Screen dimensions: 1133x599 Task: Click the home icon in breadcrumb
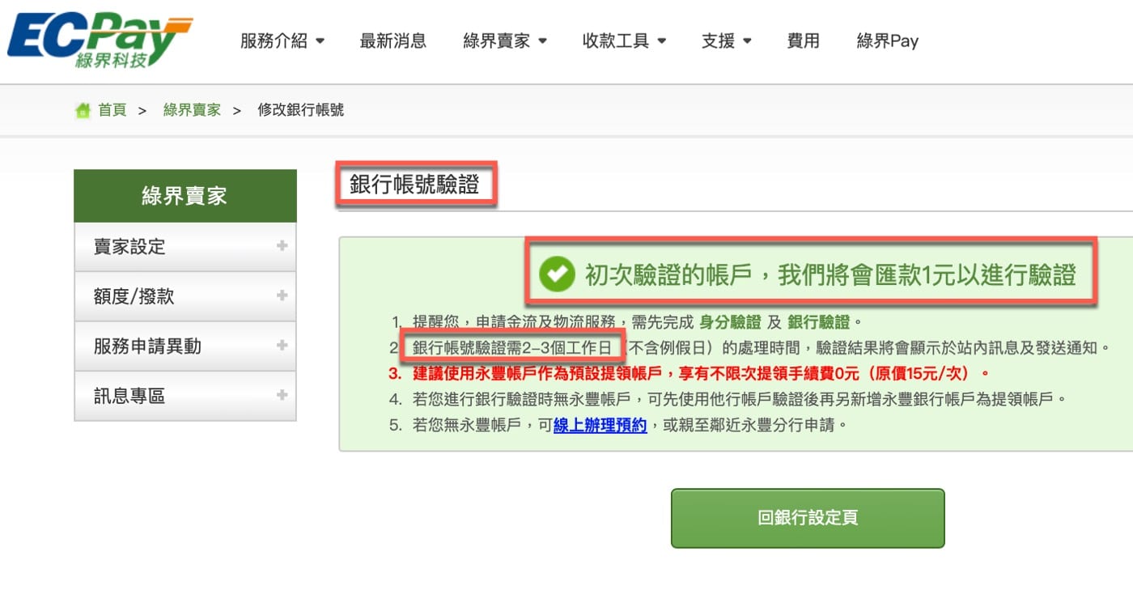coord(83,110)
